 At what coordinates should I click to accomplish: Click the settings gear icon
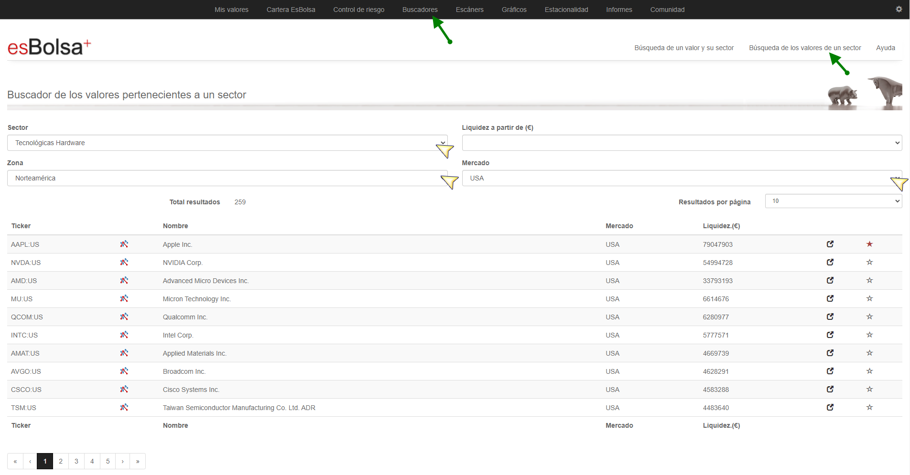(x=899, y=9)
